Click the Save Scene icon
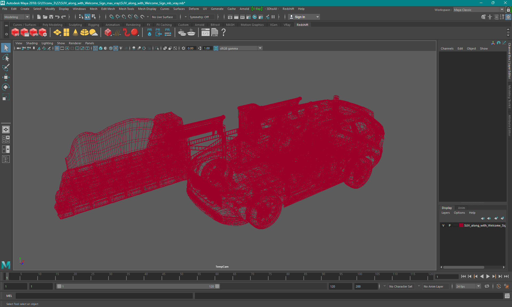 click(x=51, y=17)
